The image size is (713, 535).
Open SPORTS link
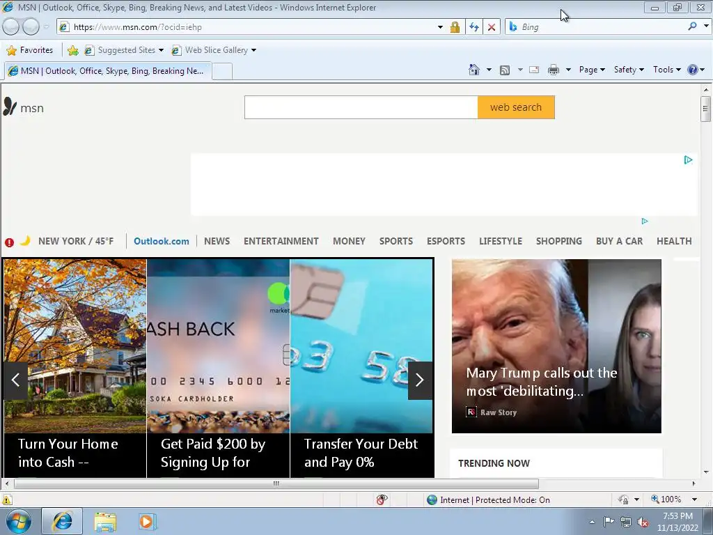(396, 241)
